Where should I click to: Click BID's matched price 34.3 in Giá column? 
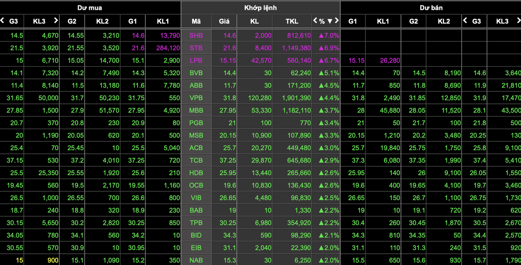click(x=230, y=235)
